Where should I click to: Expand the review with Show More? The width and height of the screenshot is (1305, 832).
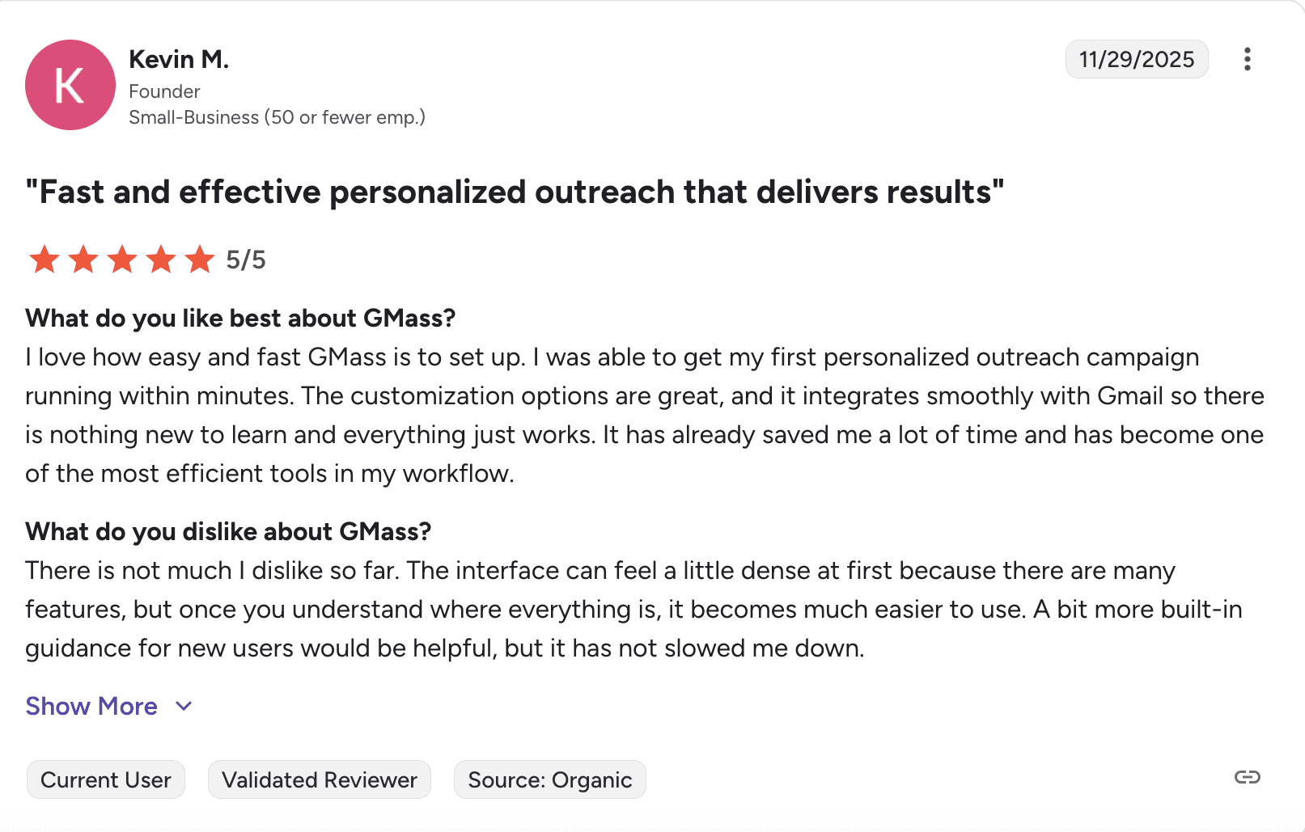pos(91,706)
